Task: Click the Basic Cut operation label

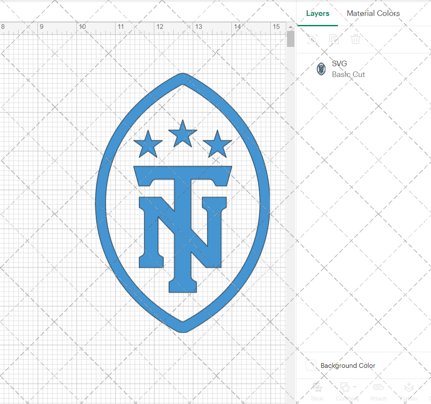Action: tap(348, 74)
